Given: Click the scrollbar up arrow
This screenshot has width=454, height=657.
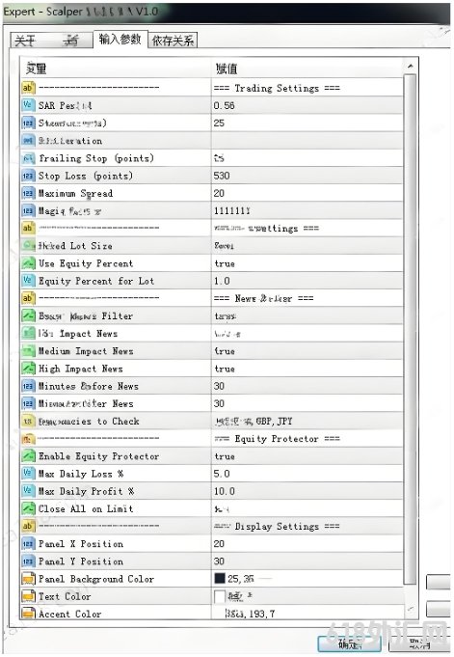Looking at the screenshot, I should coord(410,67).
